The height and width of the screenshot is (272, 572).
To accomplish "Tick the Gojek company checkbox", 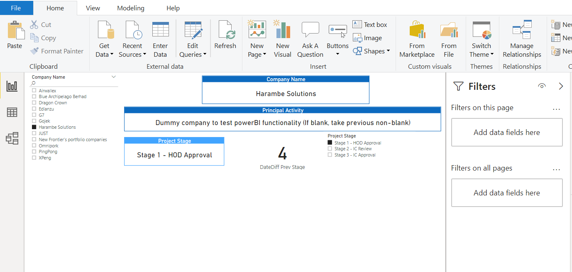I will 34,121.
